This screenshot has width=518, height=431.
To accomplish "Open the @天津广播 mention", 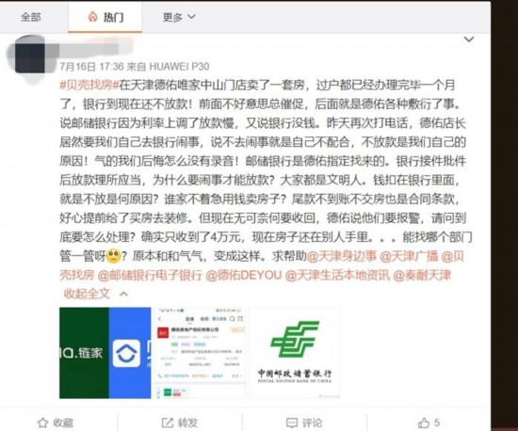I will coord(409,256).
